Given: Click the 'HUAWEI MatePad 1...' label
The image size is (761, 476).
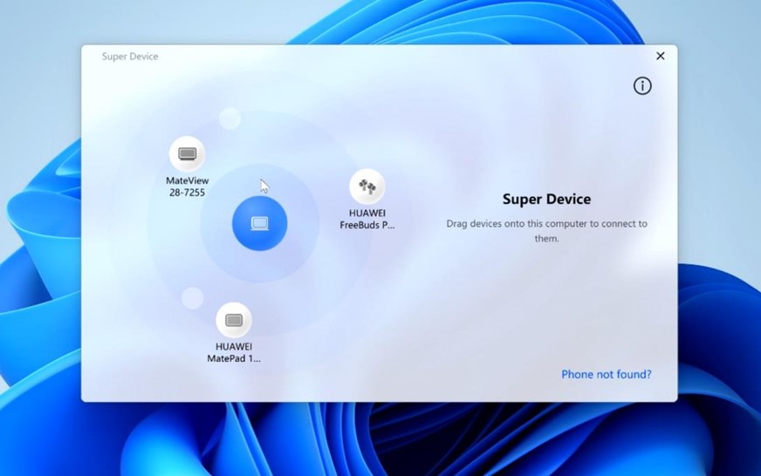Looking at the screenshot, I should coord(234,352).
